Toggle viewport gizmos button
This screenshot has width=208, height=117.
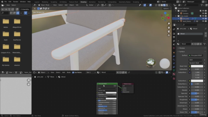[x=145, y=5]
